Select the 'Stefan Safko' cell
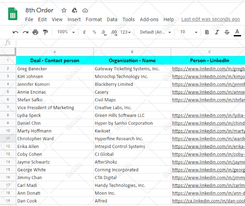245x206 pixels. 55,100
